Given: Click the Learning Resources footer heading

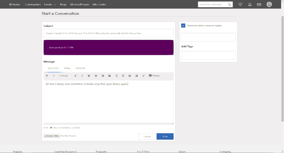Looking at the screenshot, I should point(66,152).
